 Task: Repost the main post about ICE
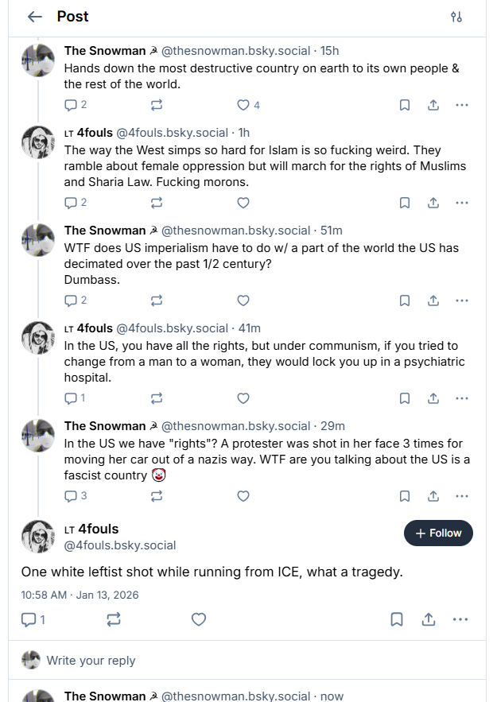coord(114,619)
